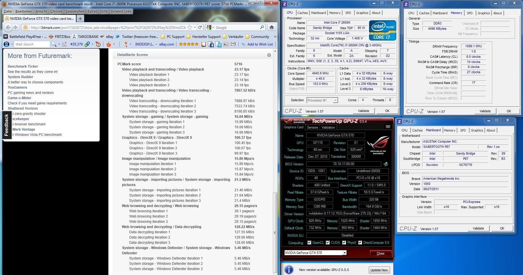Click the five-star rating in toolbar
The width and height of the screenshot is (523, 275).
pyautogui.click(x=189, y=44)
